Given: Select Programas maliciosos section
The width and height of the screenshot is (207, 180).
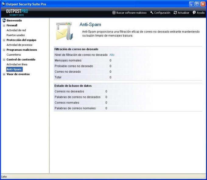Looking at the screenshot, I should click(22, 50).
